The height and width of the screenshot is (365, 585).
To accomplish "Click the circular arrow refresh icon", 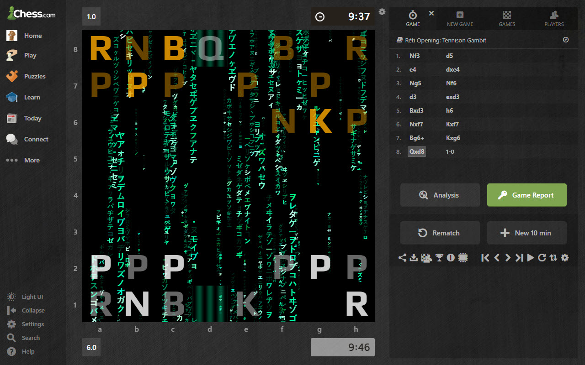I will point(542,258).
